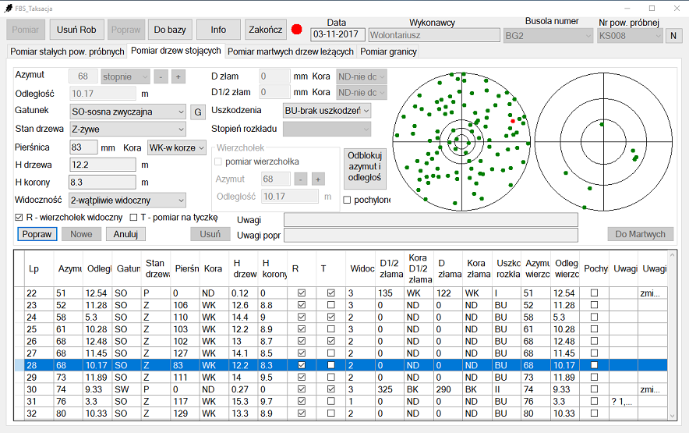Screen dimensions: 689x433
Task: Switch to 'Pomiar stałych pow. próbnych' tab
Action: [x=67, y=51]
